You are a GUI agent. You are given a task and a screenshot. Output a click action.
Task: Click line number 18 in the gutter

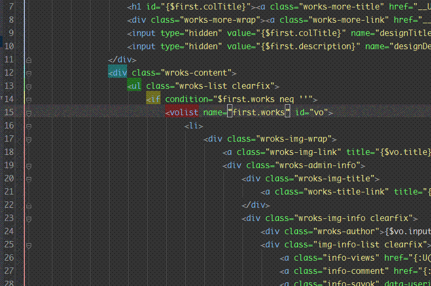click(10, 152)
